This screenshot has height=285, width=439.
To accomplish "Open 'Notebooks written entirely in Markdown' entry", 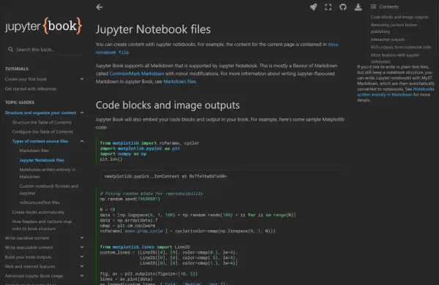I will pyautogui.click(x=48, y=173).
